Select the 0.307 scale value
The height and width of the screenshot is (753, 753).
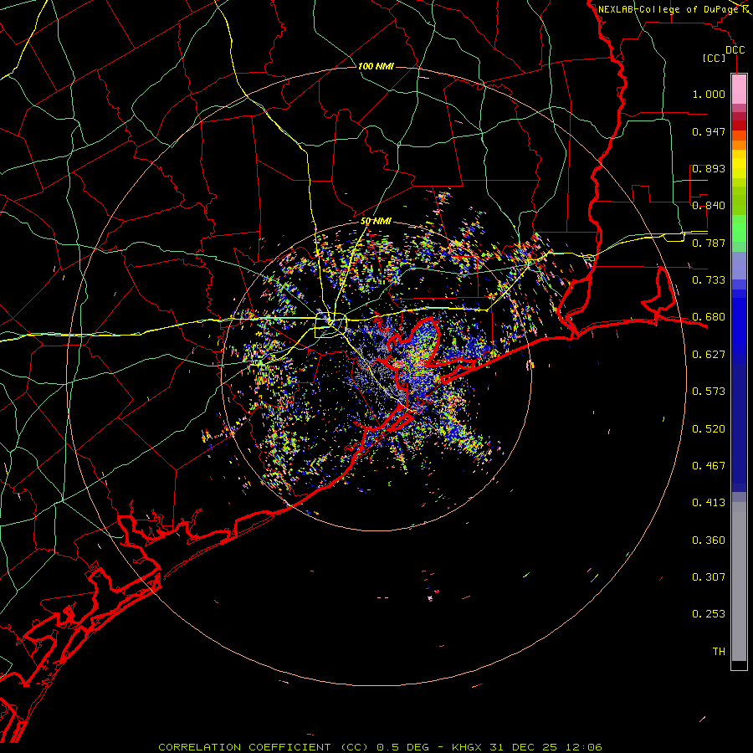(709, 576)
